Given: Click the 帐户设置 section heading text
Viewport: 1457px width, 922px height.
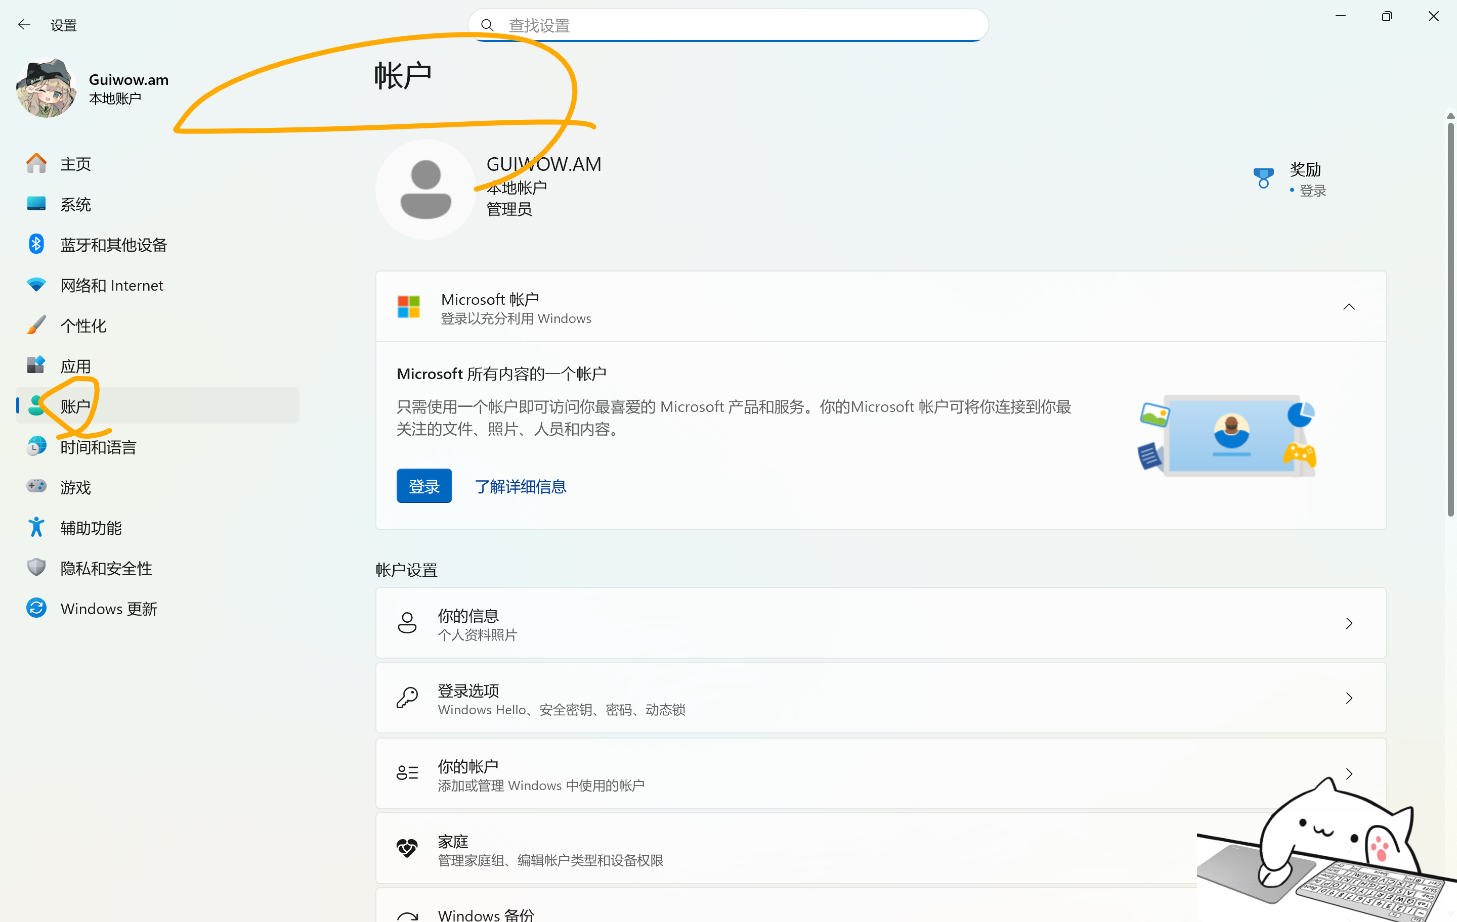Looking at the screenshot, I should coord(407,570).
